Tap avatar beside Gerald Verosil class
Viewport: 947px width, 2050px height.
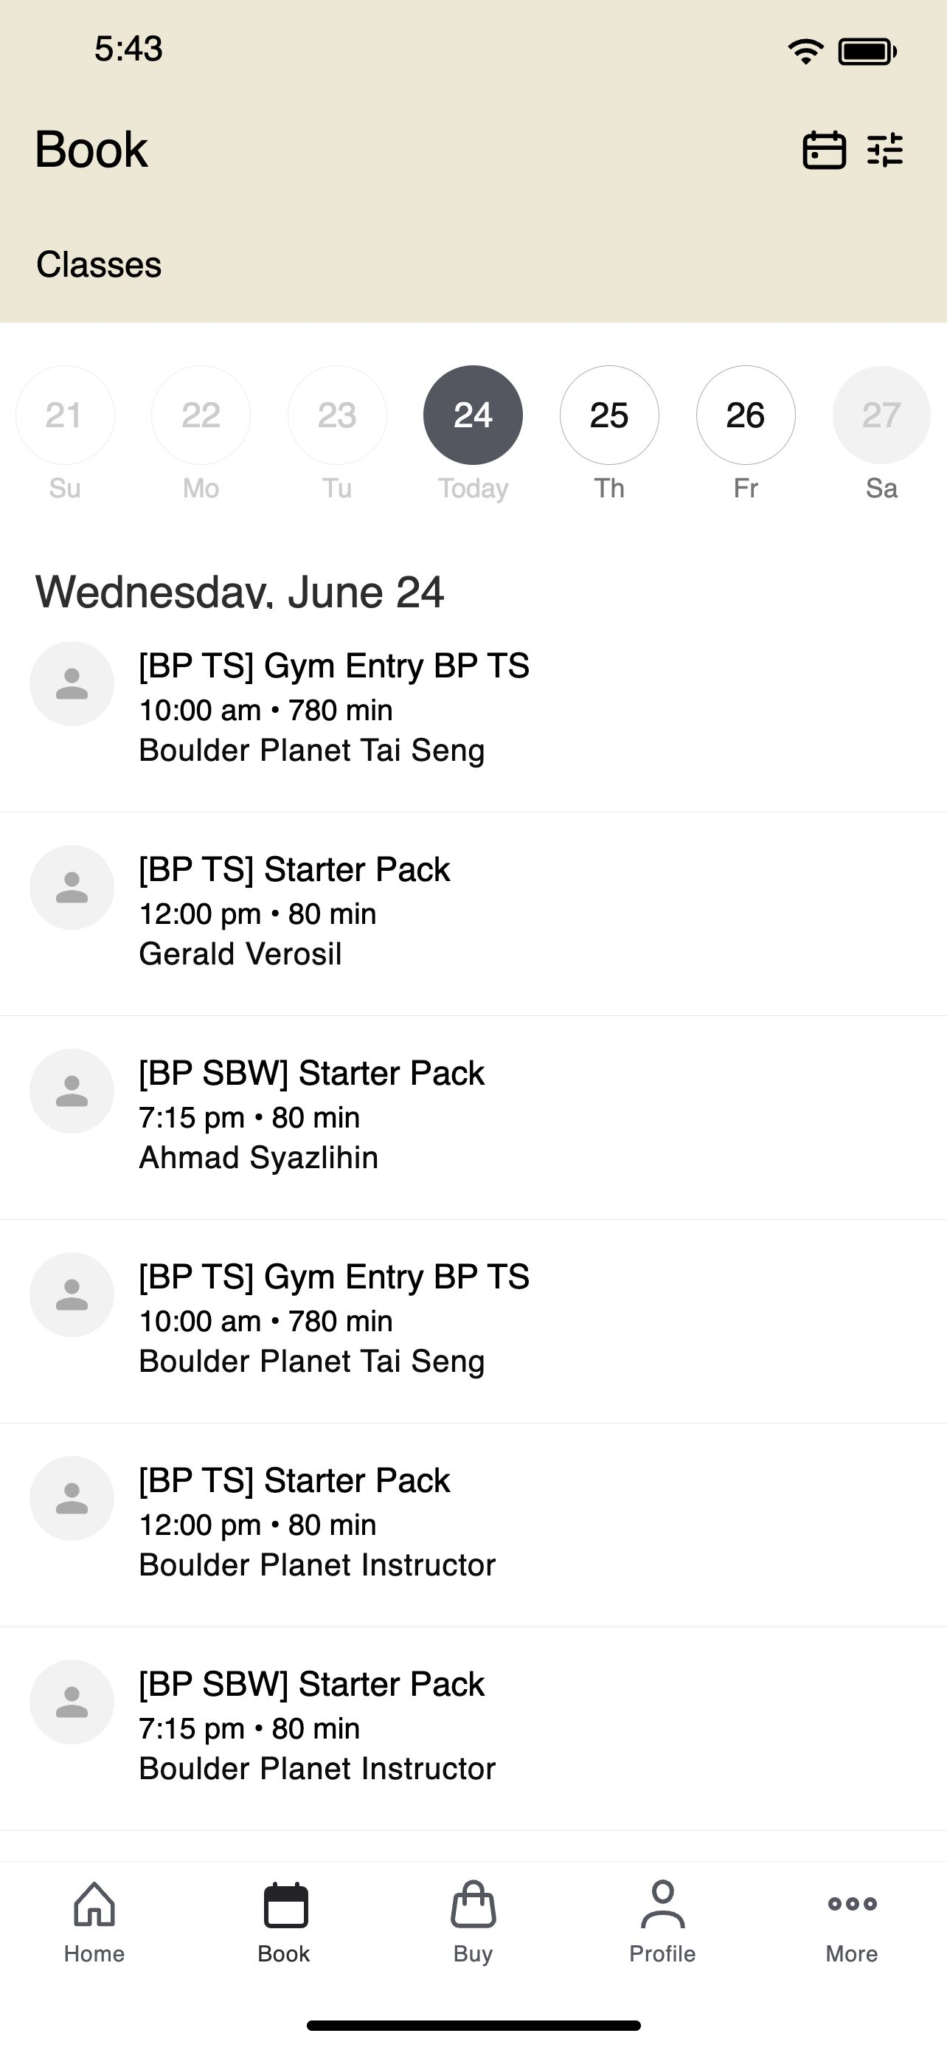click(72, 887)
